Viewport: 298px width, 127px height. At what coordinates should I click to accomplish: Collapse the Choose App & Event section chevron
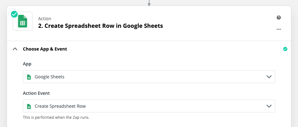[x=15, y=49]
